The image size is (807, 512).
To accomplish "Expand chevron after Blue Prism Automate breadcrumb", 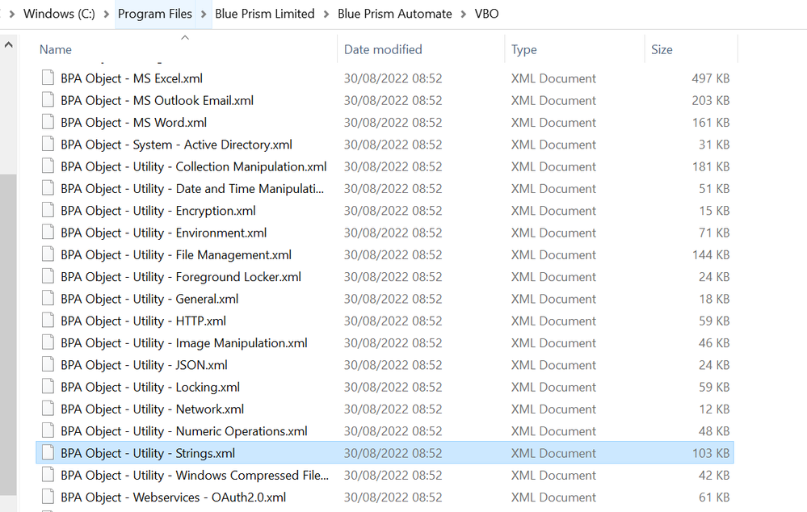I will [463, 14].
